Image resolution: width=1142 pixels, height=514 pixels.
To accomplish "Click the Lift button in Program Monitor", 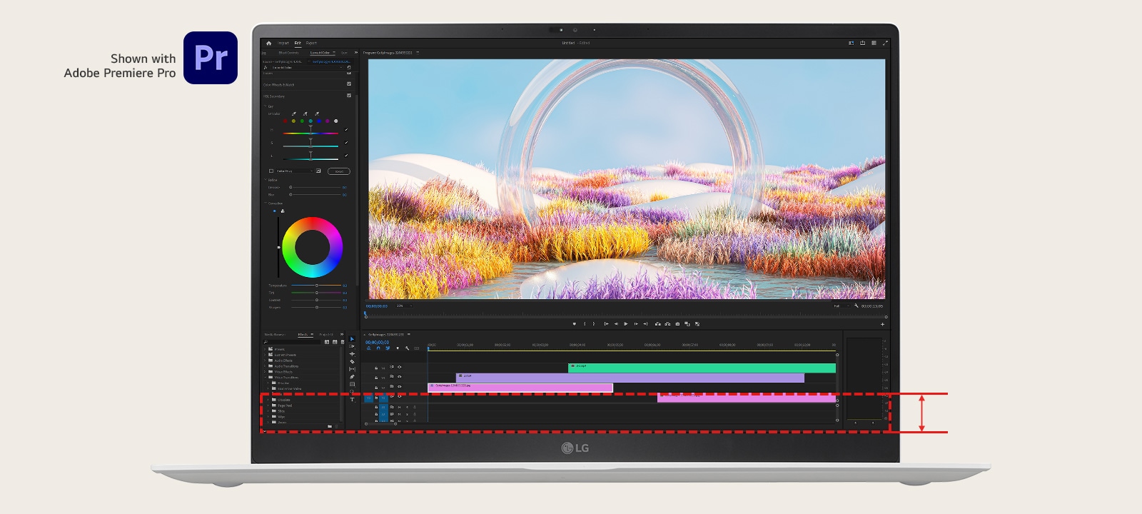I will [x=658, y=324].
